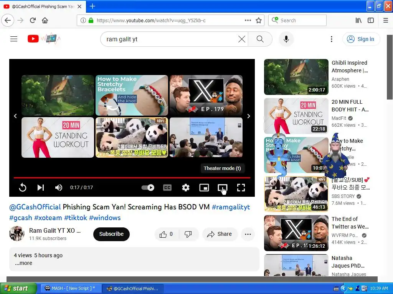393x294 pixels.
Task: Like this video
Action: point(167,234)
